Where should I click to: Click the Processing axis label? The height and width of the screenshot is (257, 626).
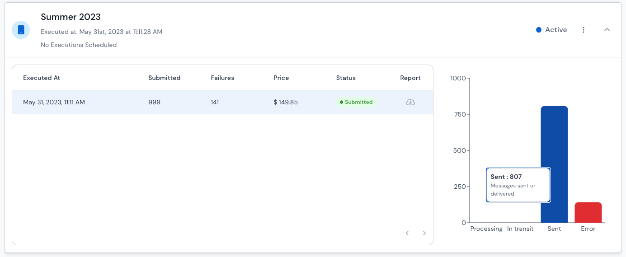486,229
